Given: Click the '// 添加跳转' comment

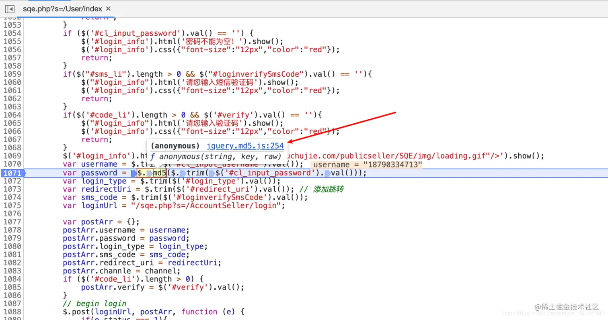Looking at the screenshot, I should coord(322,189).
